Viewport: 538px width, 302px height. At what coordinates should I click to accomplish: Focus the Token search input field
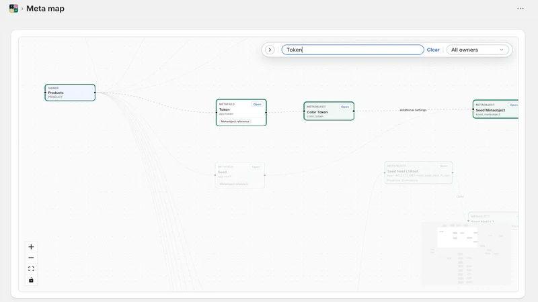[352, 50]
